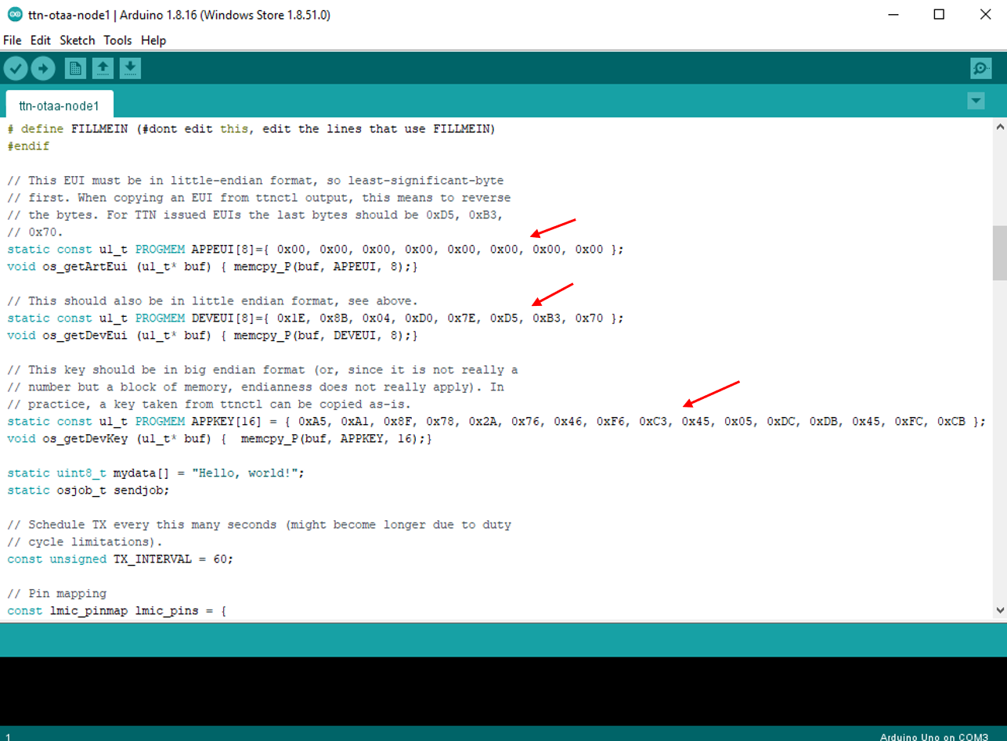Screen dimensions: 1007x741
Task: Open the Sketch menu
Action: coord(77,40)
